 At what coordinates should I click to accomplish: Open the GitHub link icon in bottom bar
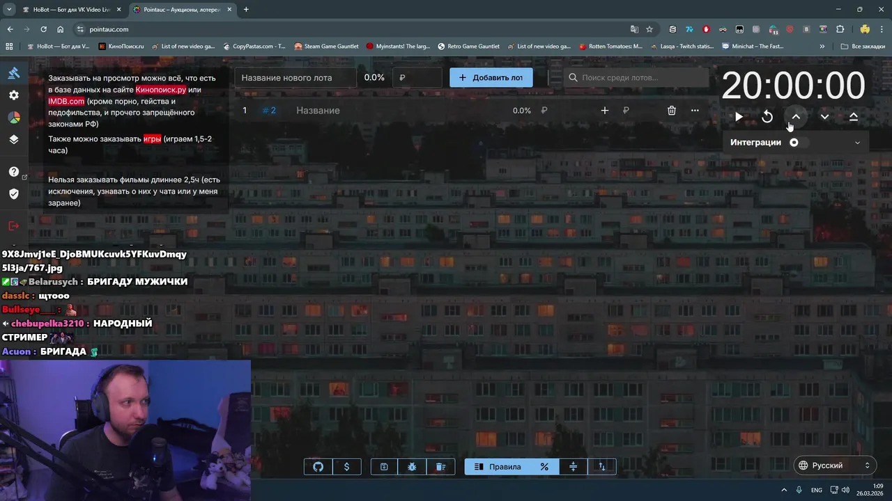tap(318, 467)
